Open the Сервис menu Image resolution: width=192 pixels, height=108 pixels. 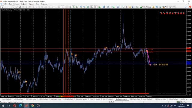(31, 4)
